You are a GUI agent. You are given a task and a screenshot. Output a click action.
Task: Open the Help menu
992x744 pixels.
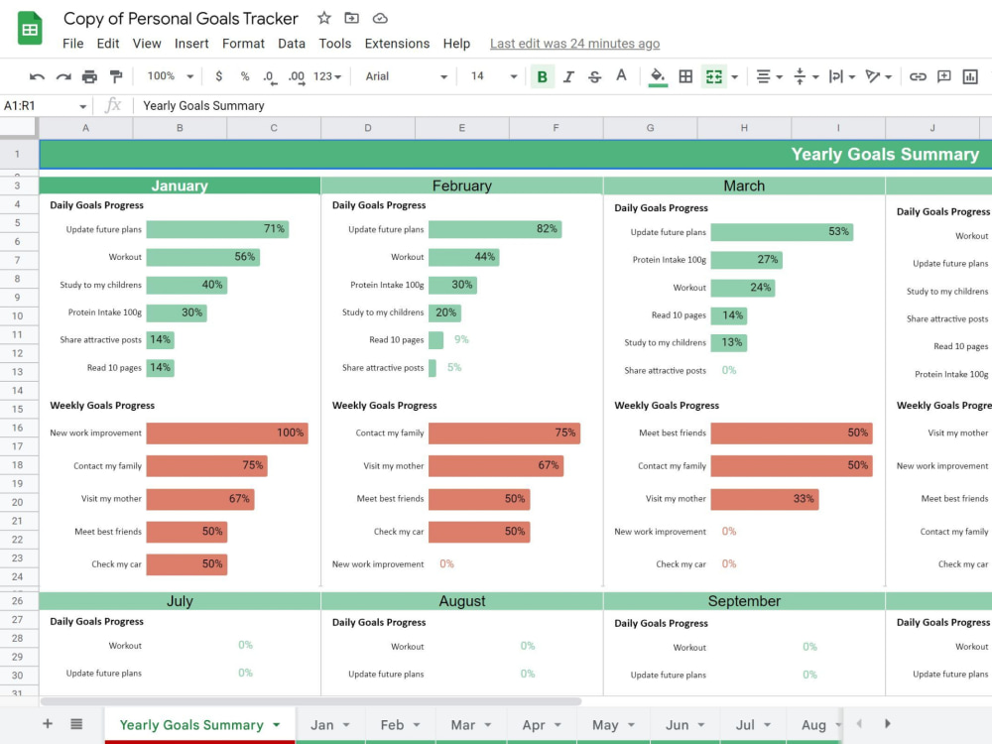[x=456, y=44]
